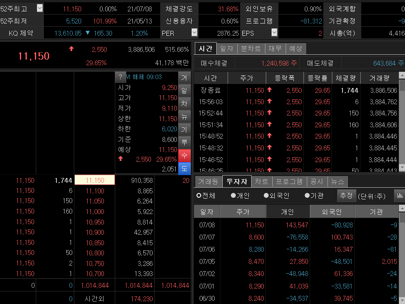The height and width of the screenshot is (304, 405).
Task: Click the 체결량 column header
Action: pos(346,78)
